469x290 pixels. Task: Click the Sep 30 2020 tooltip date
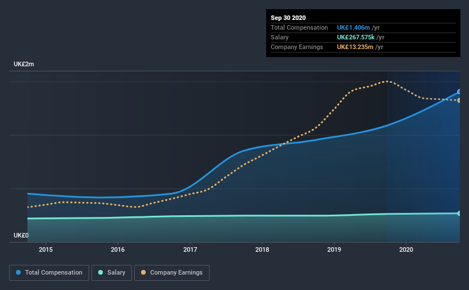288,18
